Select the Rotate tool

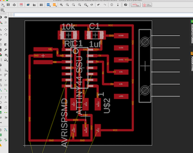coord(6,35)
